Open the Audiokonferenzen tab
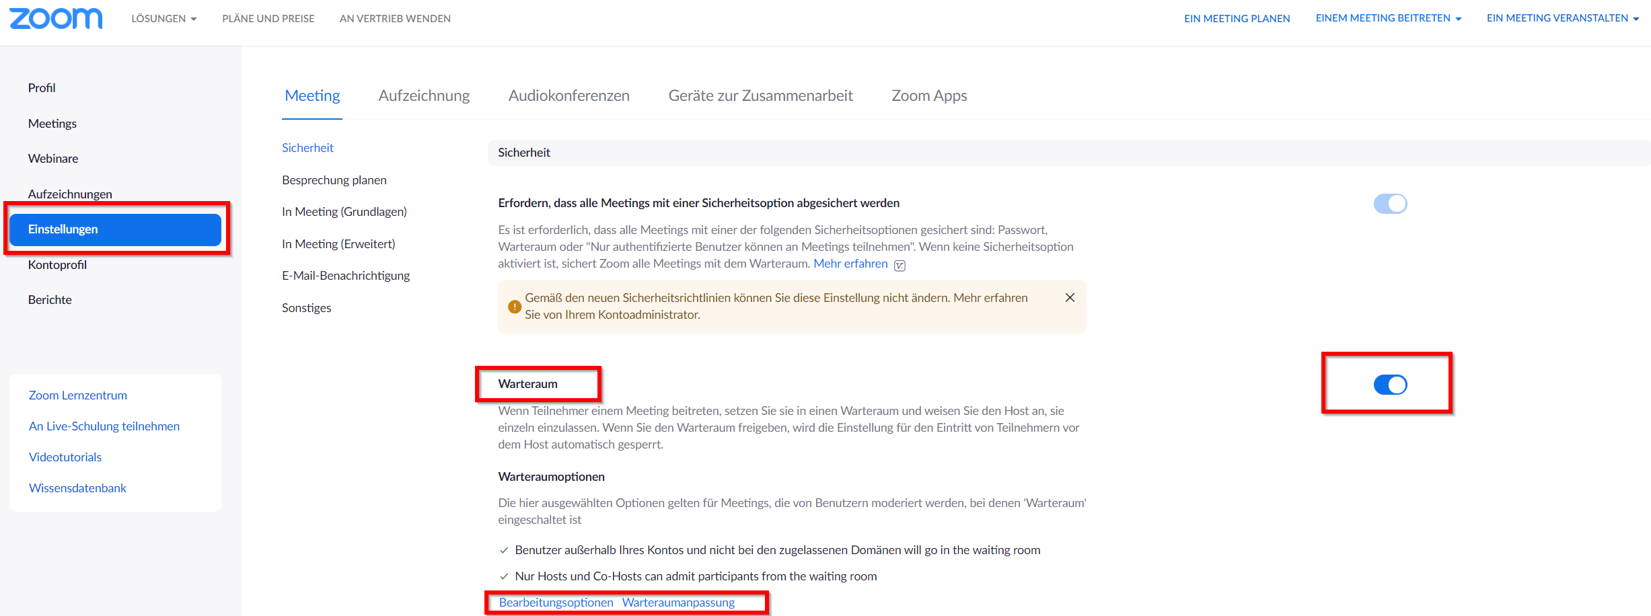1651x616 pixels. (568, 95)
